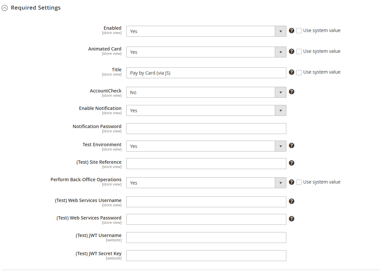Click help icon next to Enabled field
Viewport: 383px width, 273px height.
point(291,31)
